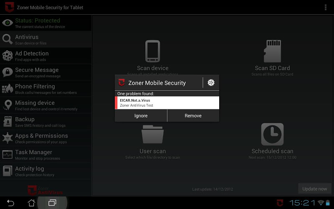
Task: Click the Zoner AntiVirus logo below sidebar
Action: [x=45, y=190]
